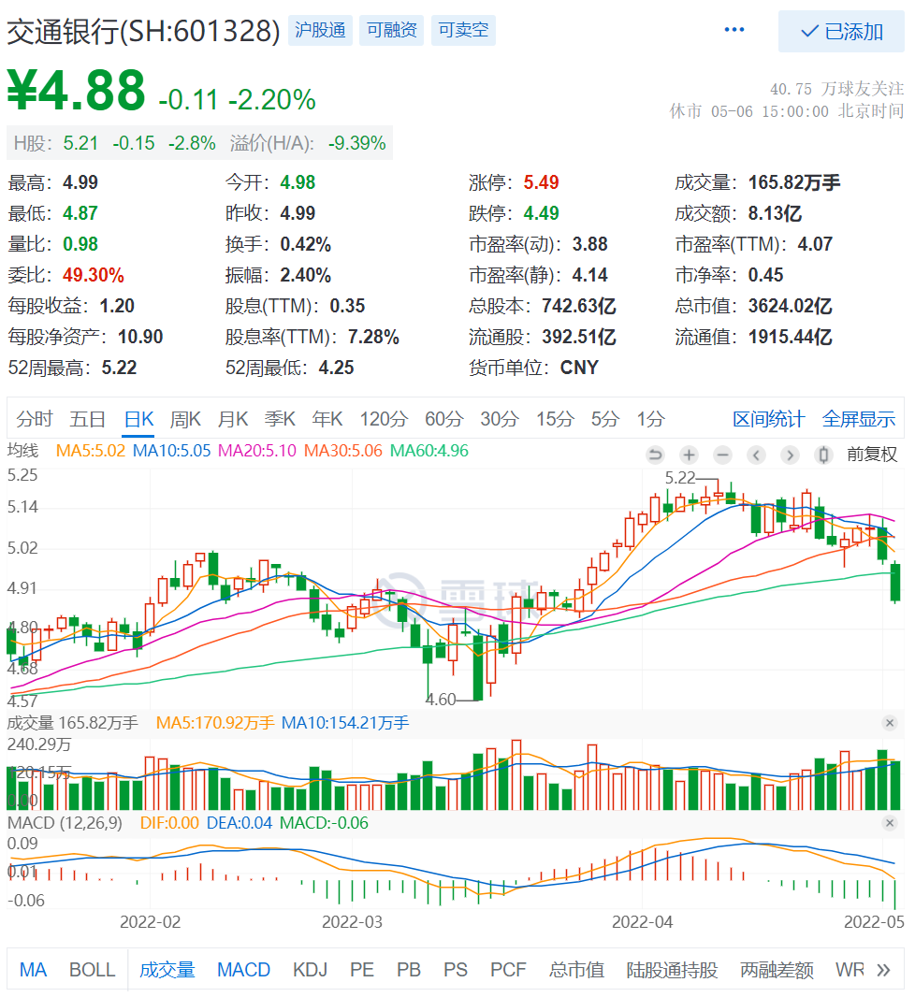
Task: Toggle the 总市值 indicator
Action: (576, 970)
